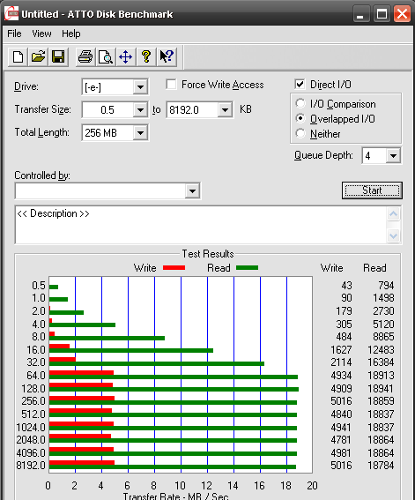Save results with the floppy disk icon

point(58,57)
